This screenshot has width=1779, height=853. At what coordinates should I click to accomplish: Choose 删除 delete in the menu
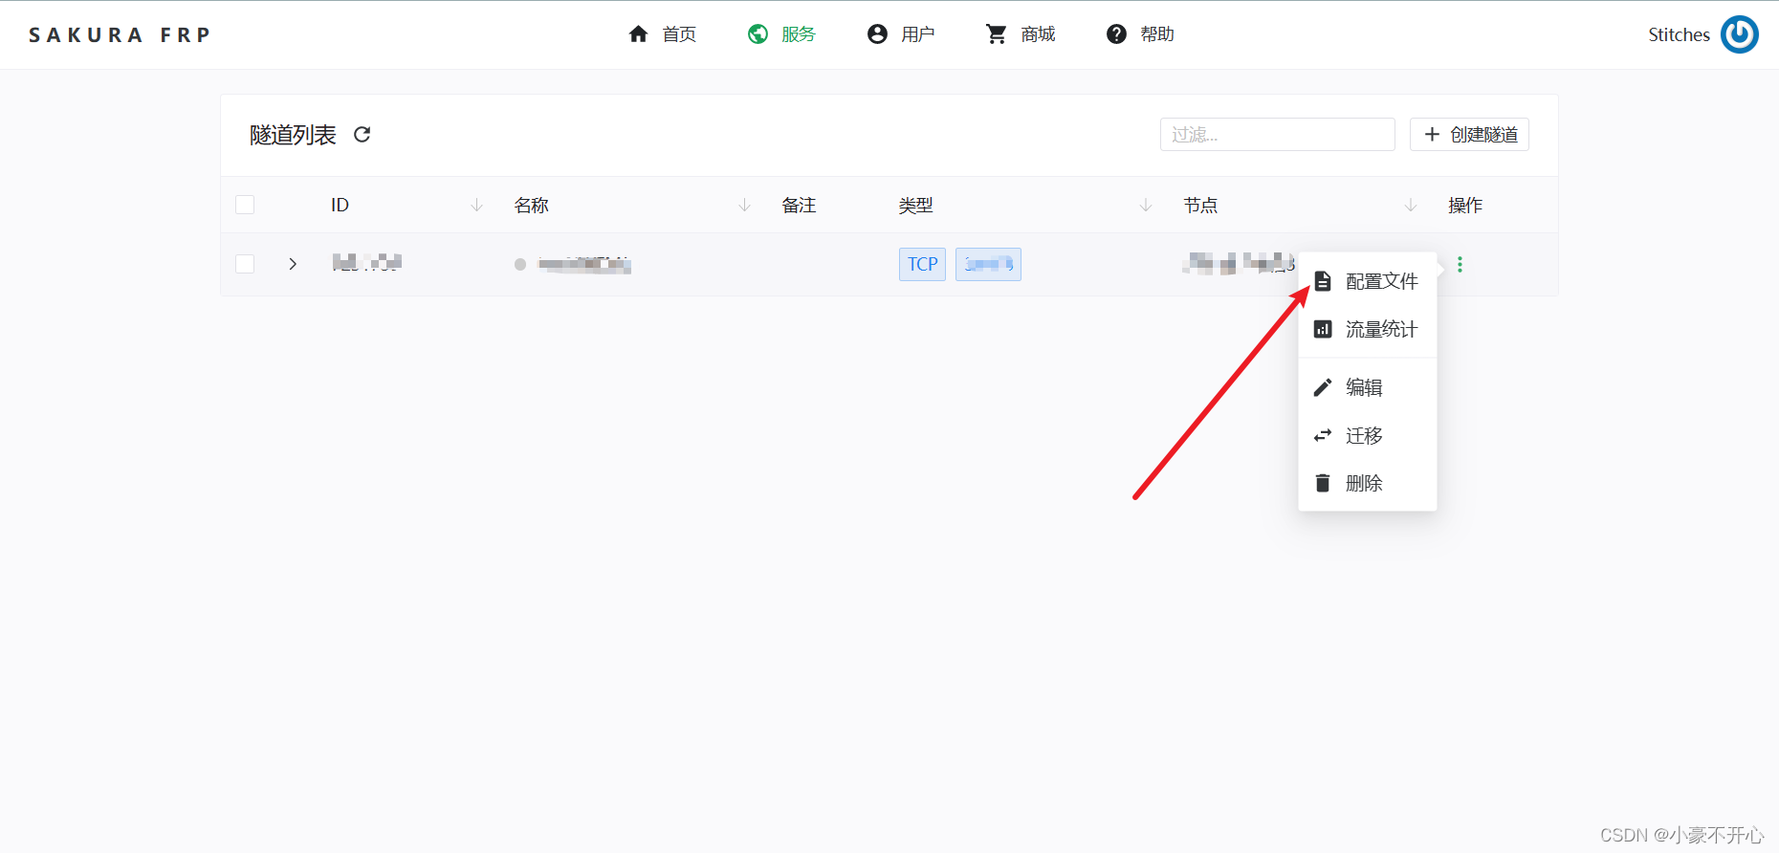(1367, 483)
